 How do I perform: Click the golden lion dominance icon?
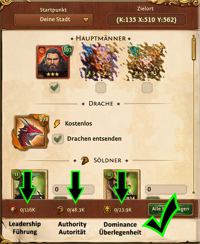107,210
